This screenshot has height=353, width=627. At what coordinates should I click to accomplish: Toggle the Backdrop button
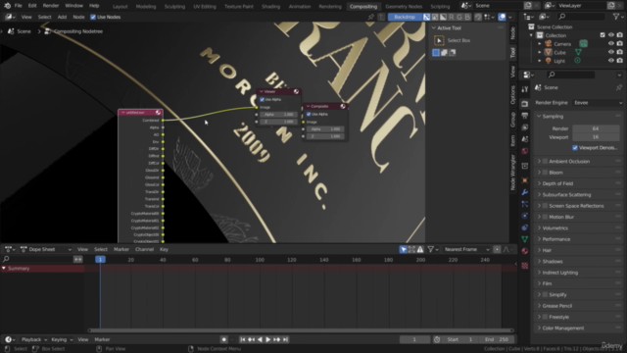click(405, 17)
